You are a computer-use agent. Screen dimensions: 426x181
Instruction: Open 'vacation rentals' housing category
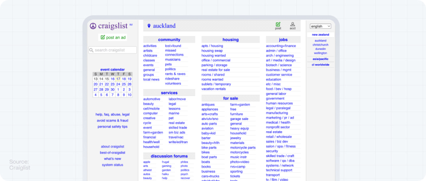click(213, 89)
